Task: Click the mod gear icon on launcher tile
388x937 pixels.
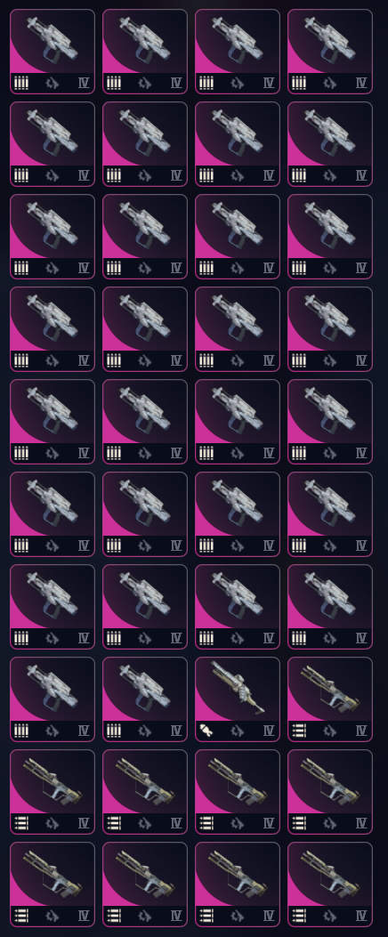Action: (238, 731)
